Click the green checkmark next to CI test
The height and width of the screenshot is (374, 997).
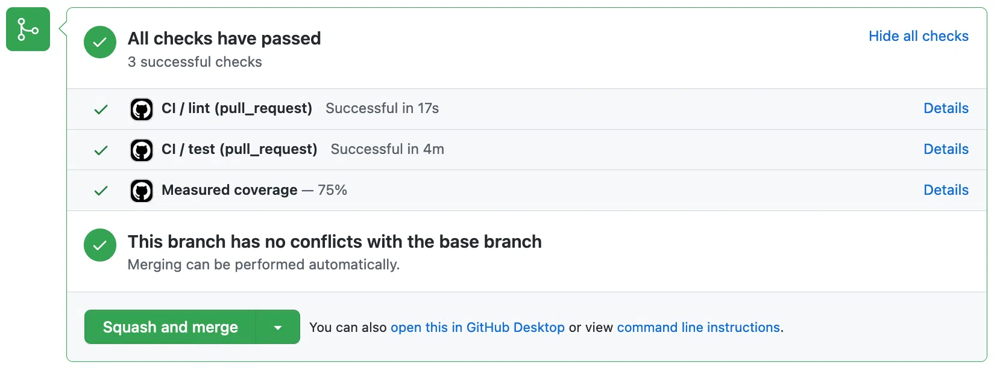coord(101,150)
